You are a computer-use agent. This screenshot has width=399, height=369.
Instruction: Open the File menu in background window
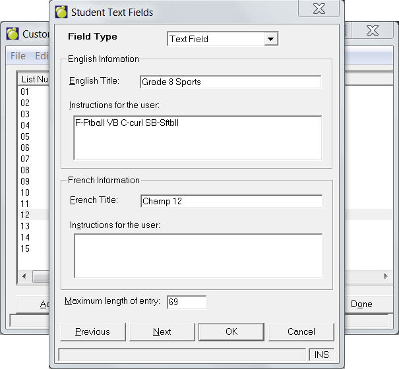tap(18, 56)
